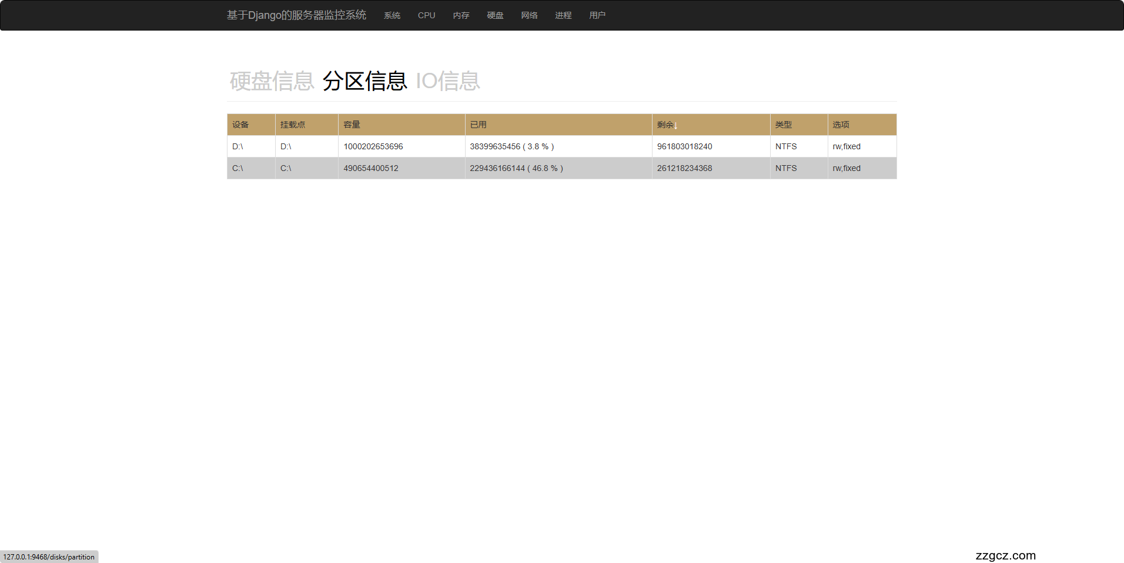Switch to the 硬盘信息 tab
The height and width of the screenshot is (563, 1124).
point(272,81)
